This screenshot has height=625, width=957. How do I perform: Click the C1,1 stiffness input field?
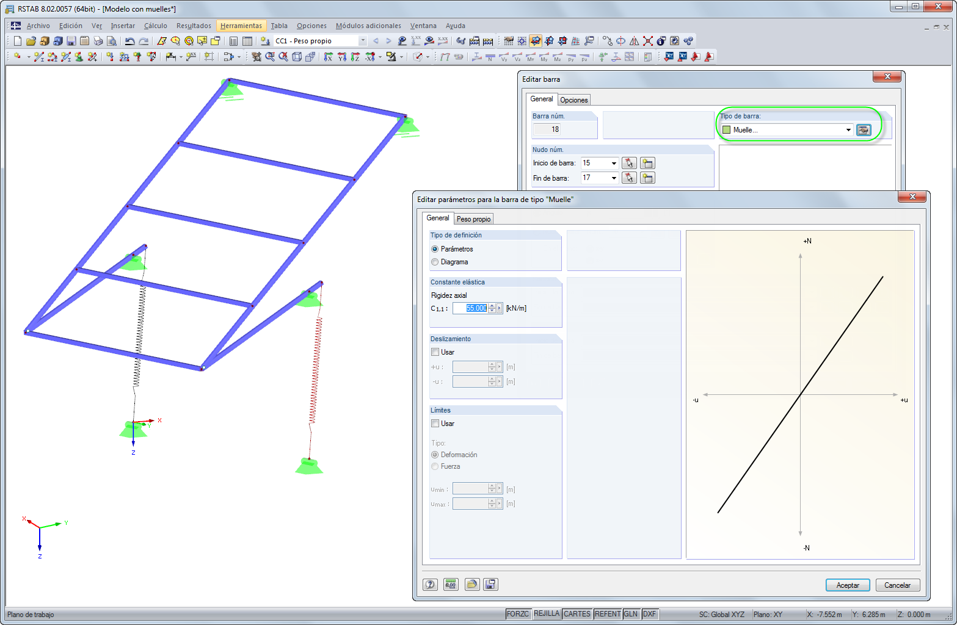470,308
